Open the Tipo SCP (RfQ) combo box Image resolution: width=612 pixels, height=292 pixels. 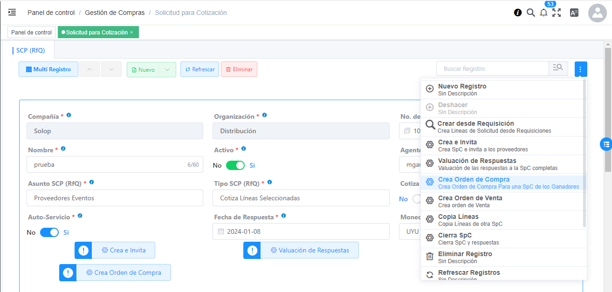coord(301,198)
